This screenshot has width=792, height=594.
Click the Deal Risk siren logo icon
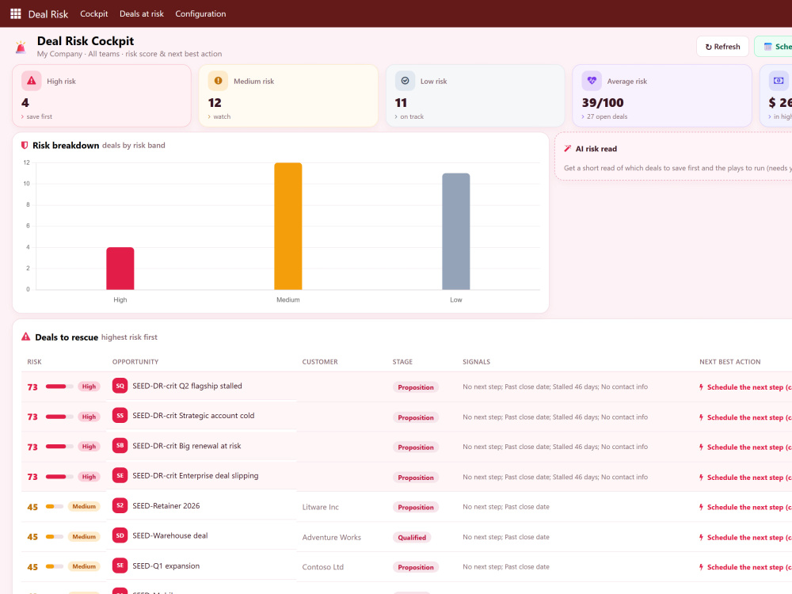click(21, 47)
